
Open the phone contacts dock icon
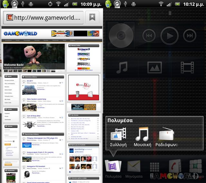(175, 167)
